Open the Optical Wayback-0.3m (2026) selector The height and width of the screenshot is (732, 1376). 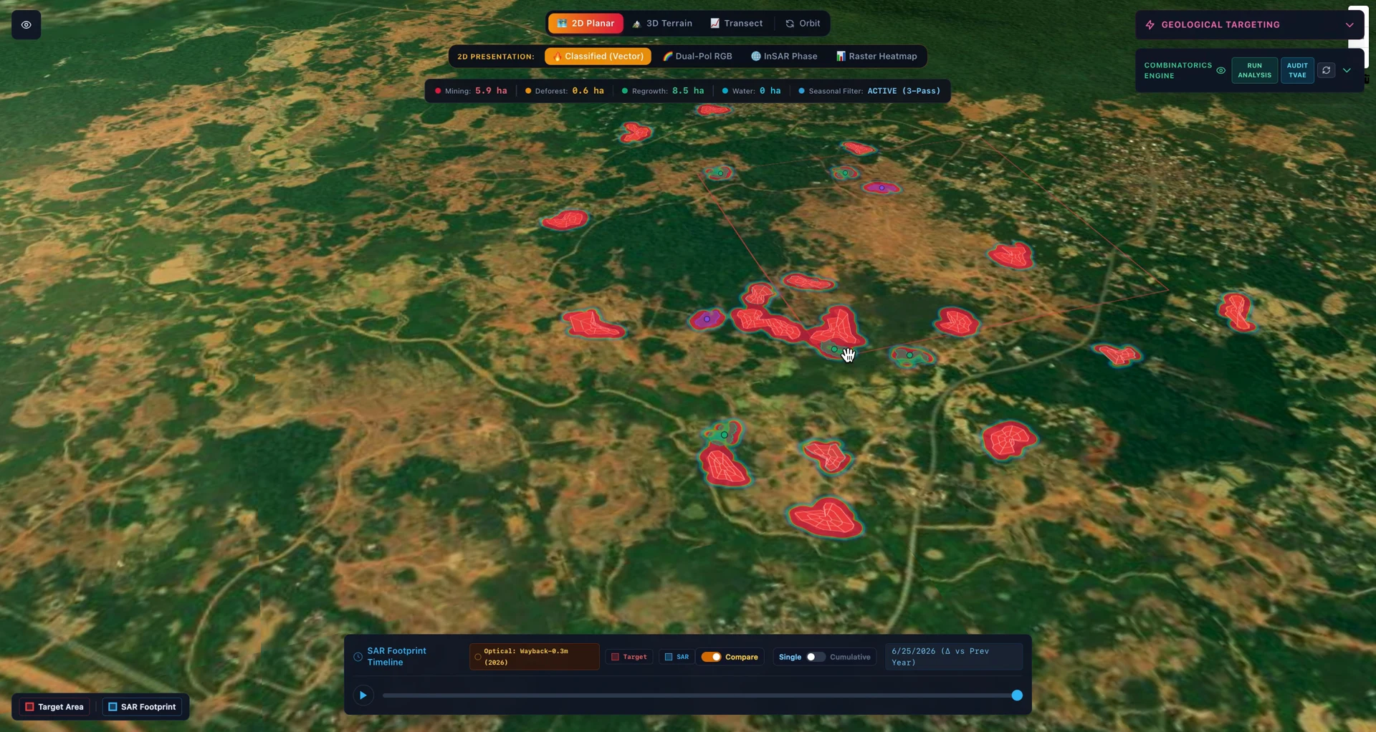click(x=534, y=657)
